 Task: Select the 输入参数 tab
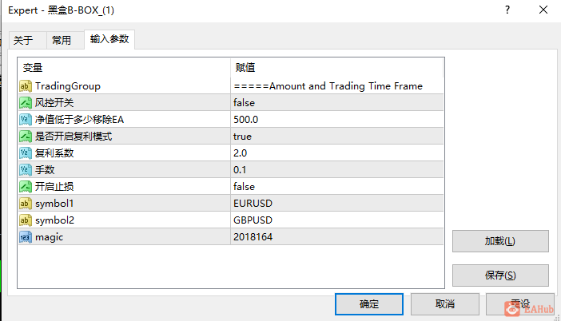[x=109, y=39]
